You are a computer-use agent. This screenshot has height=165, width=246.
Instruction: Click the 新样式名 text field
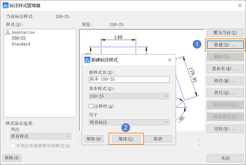[129, 79]
